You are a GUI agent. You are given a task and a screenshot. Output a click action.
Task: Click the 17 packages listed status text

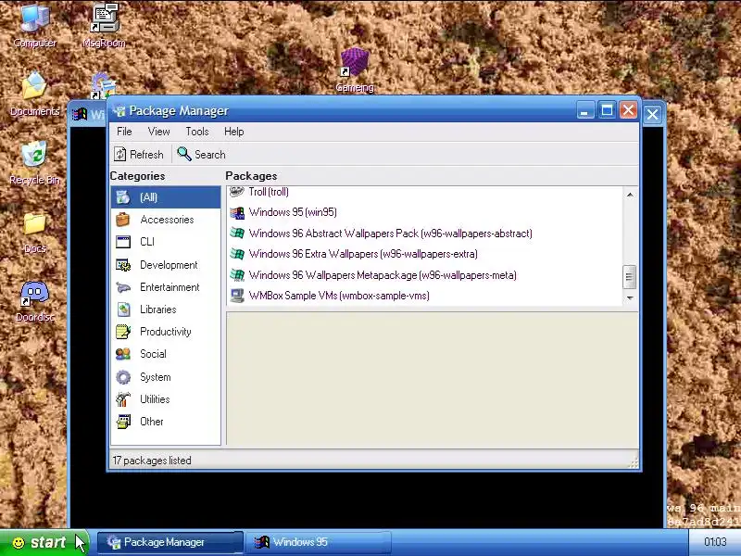tap(152, 461)
